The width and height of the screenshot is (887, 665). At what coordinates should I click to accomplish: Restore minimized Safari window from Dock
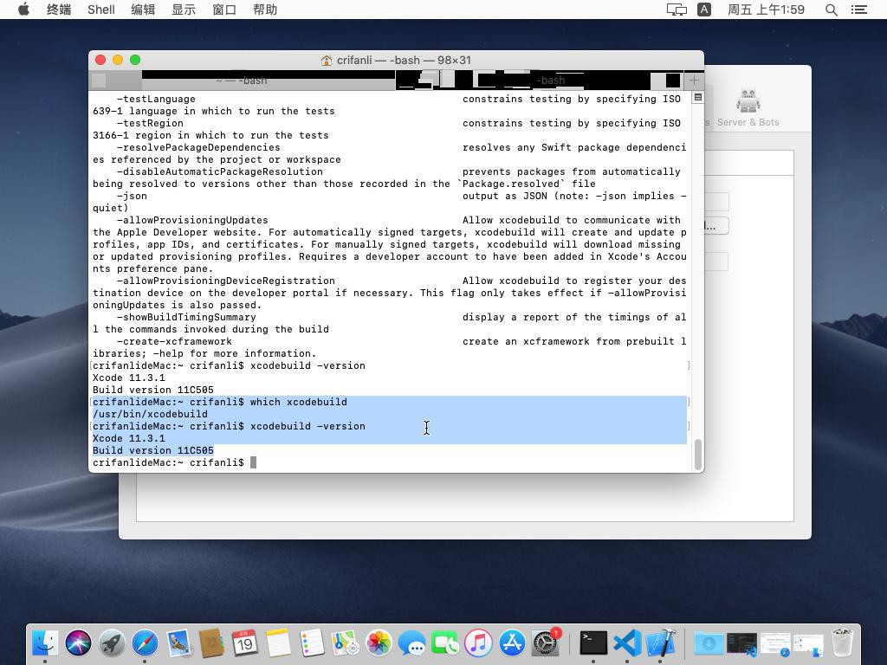point(775,643)
